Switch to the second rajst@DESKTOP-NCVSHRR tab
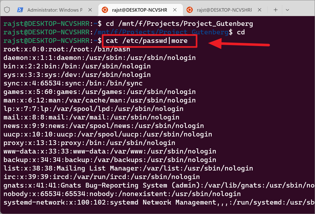The image size is (315, 214). [x=224, y=10]
